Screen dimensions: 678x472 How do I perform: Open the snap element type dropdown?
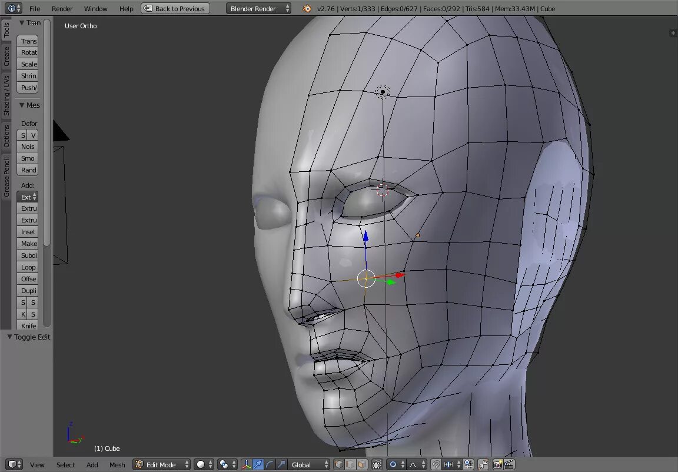pyautogui.click(x=452, y=465)
